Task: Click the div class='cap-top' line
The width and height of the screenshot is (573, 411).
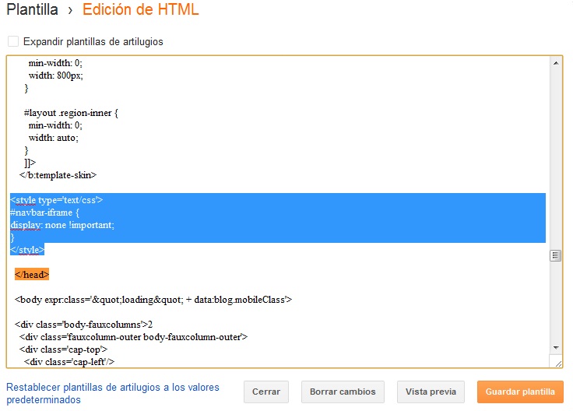Action: click(x=63, y=350)
